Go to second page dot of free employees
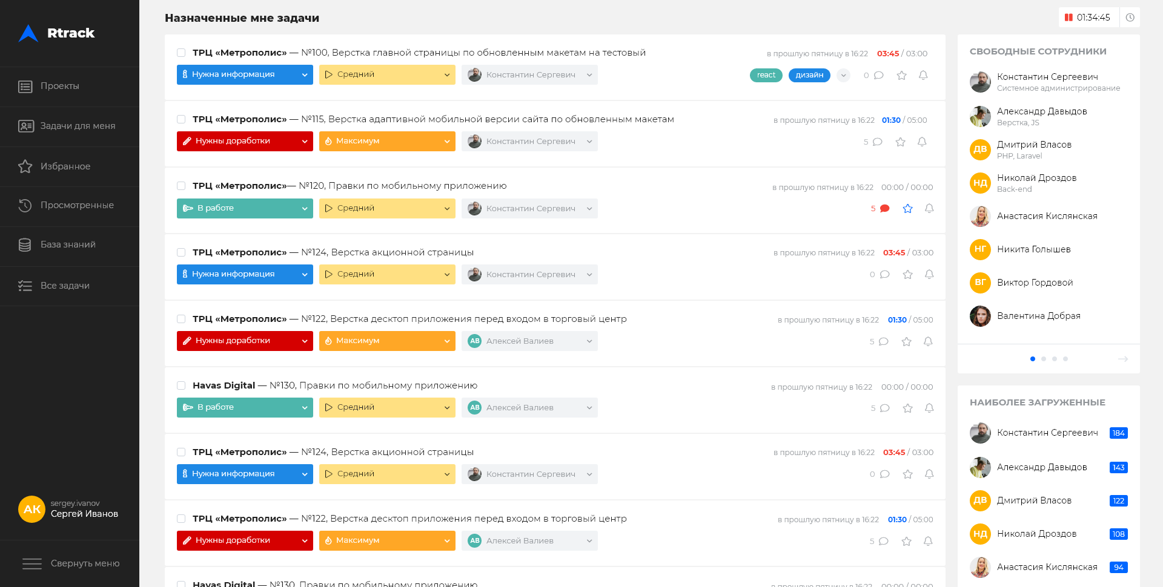 point(1044,359)
